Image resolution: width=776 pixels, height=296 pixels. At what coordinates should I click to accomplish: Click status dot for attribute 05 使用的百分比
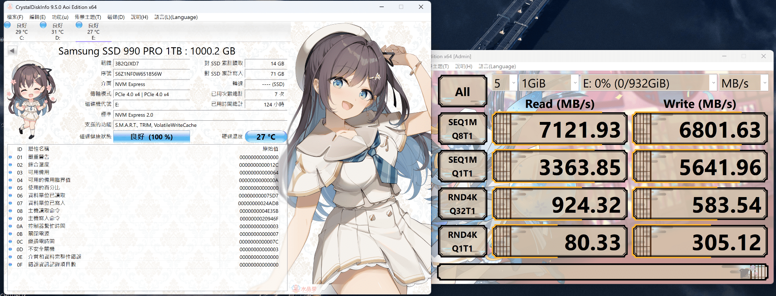(x=11, y=188)
